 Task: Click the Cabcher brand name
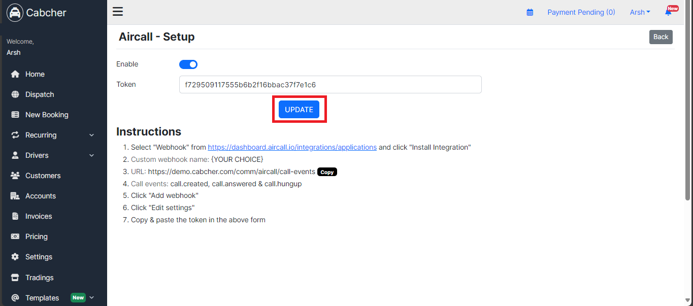46,13
